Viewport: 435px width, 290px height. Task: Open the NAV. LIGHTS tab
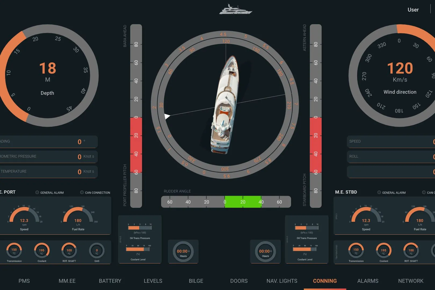(282, 281)
